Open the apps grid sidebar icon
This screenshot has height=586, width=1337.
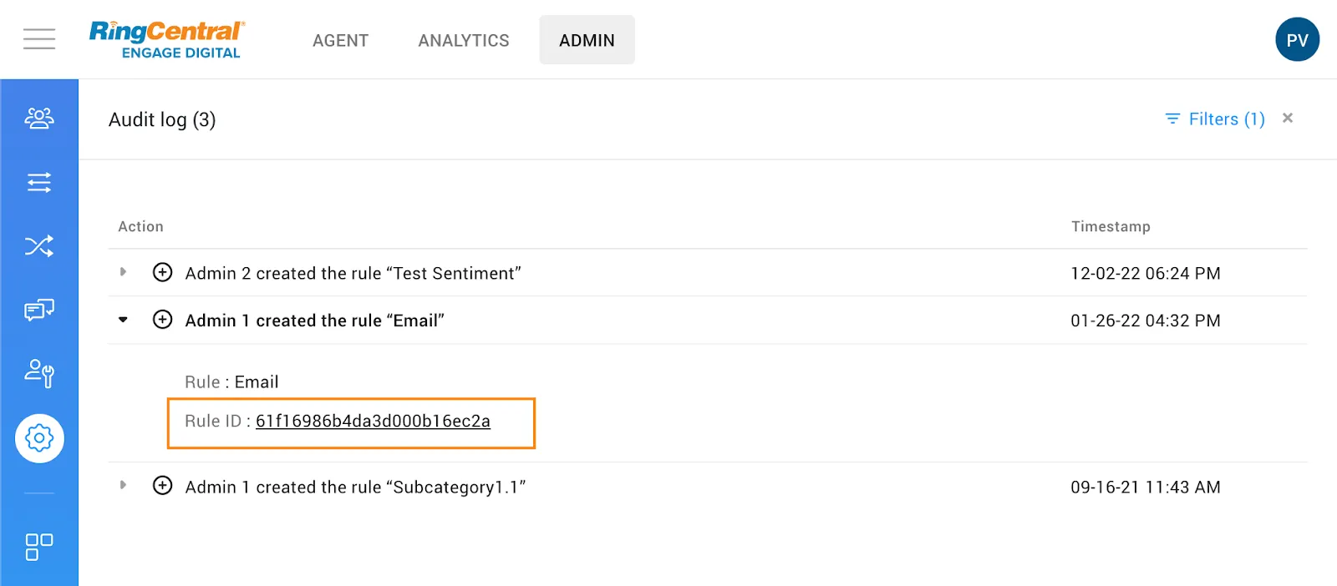[x=39, y=547]
